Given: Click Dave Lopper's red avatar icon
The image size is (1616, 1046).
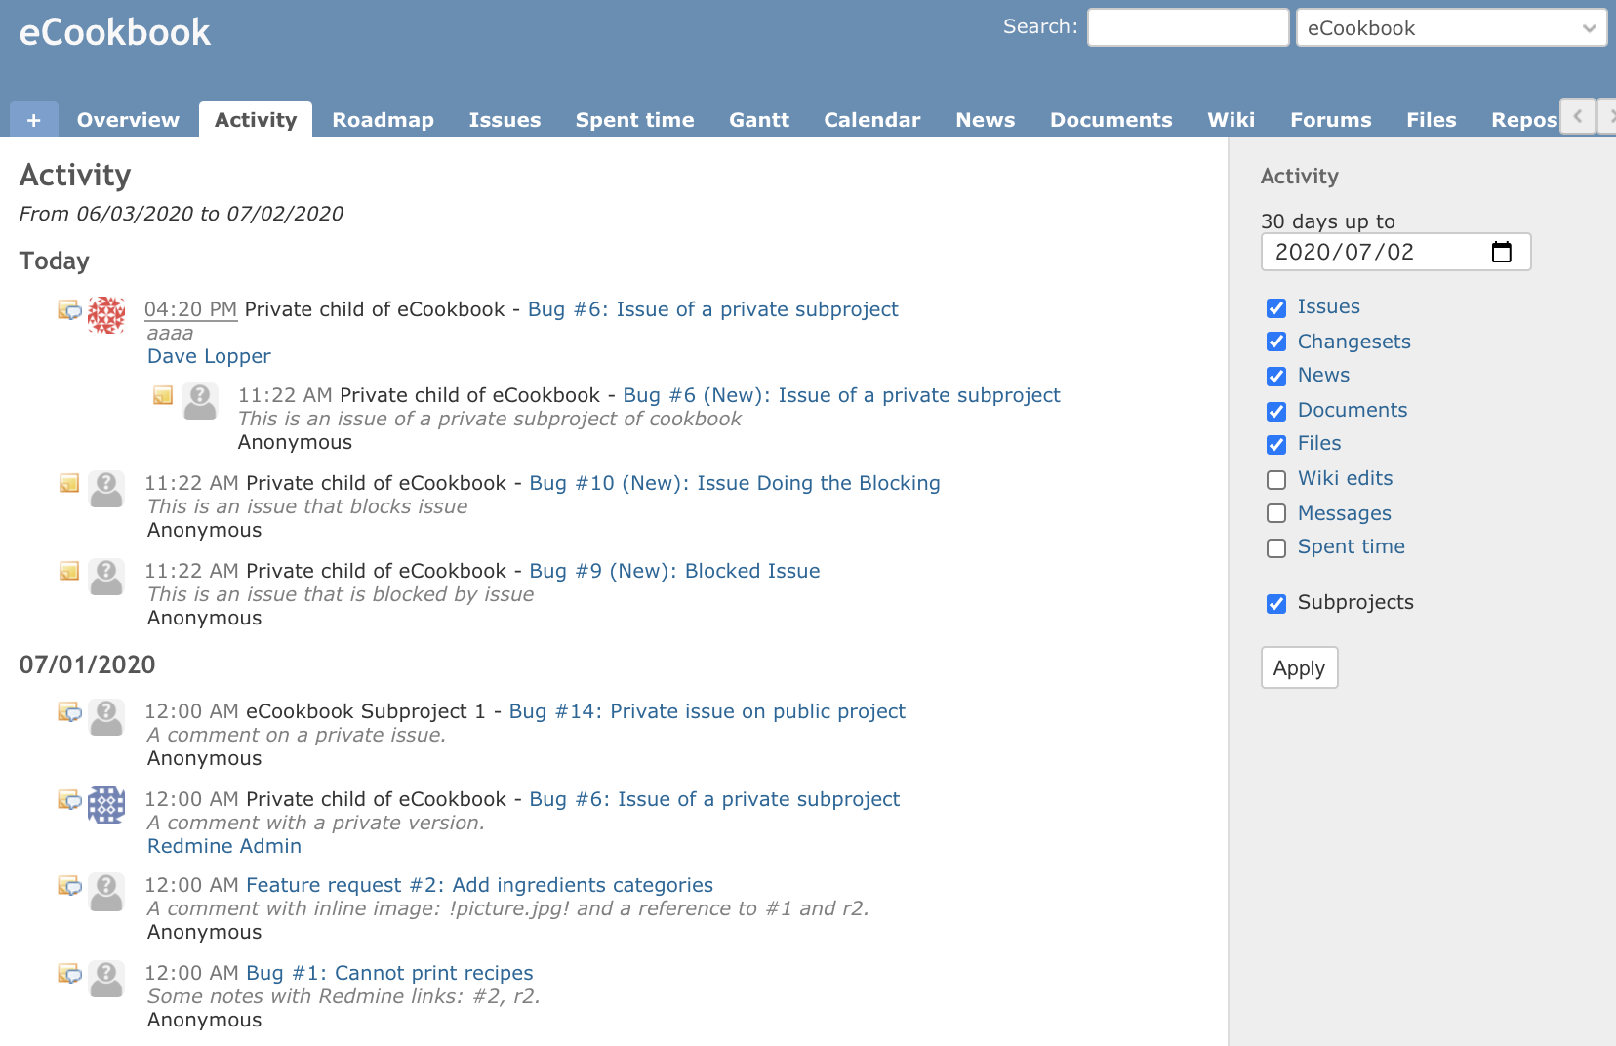Looking at the screenshot, I should coord(106,315).
